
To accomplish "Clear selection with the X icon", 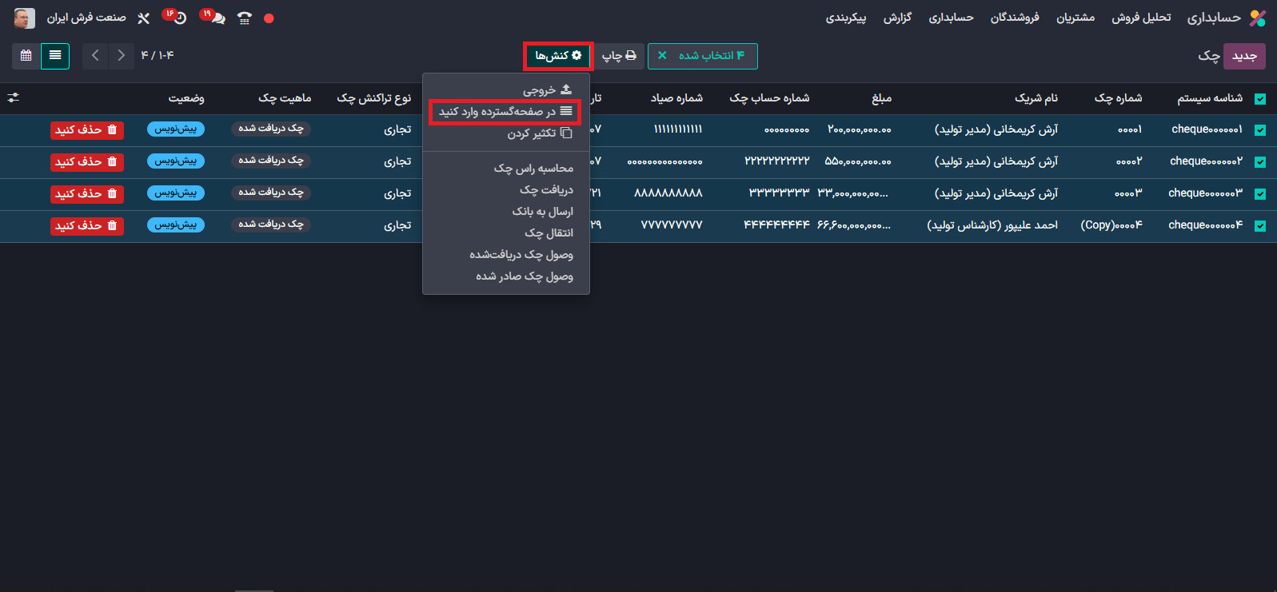I will point(662,56).
